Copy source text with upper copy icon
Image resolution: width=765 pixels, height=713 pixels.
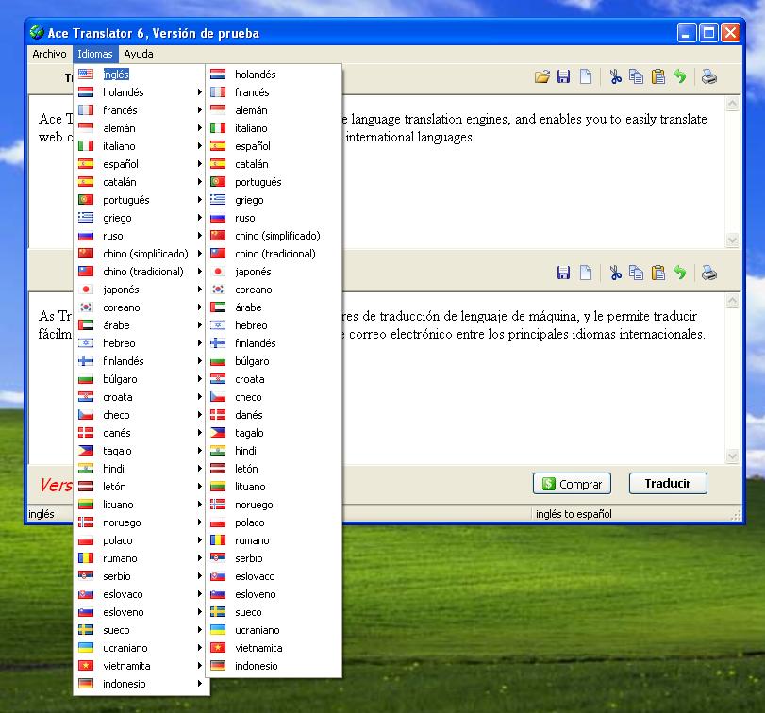[636, 76]
